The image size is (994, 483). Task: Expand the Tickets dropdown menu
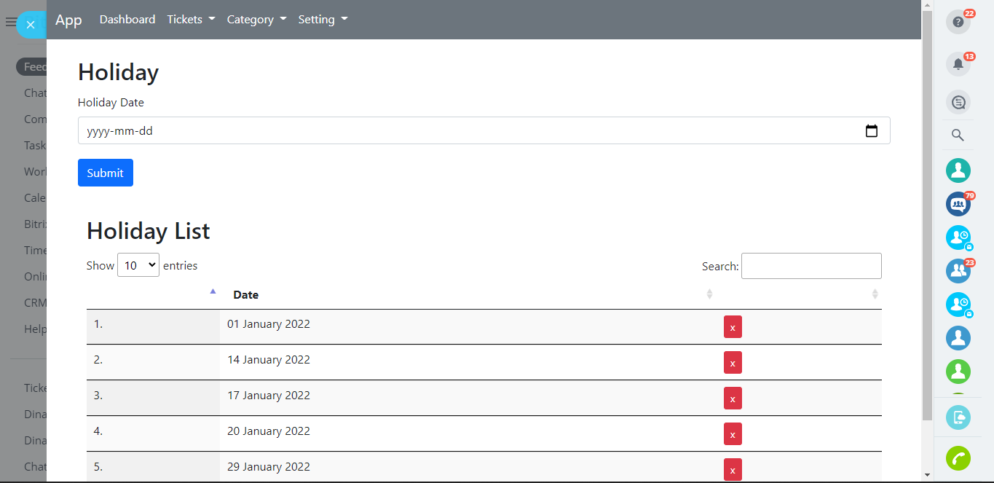191,20
